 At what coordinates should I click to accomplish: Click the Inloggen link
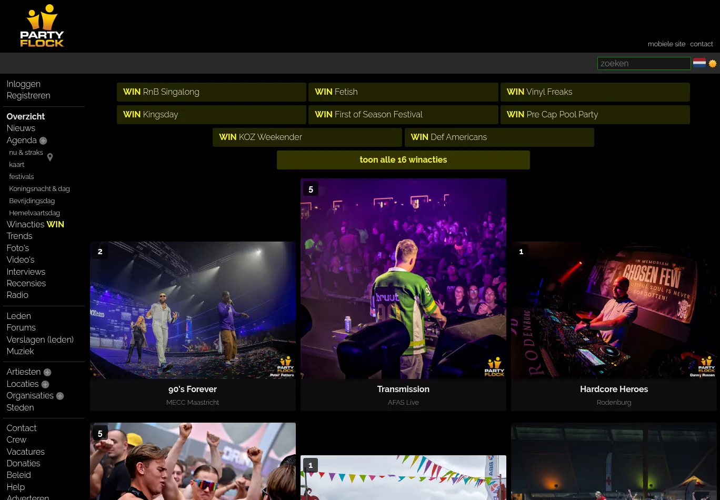click(24, 84)
